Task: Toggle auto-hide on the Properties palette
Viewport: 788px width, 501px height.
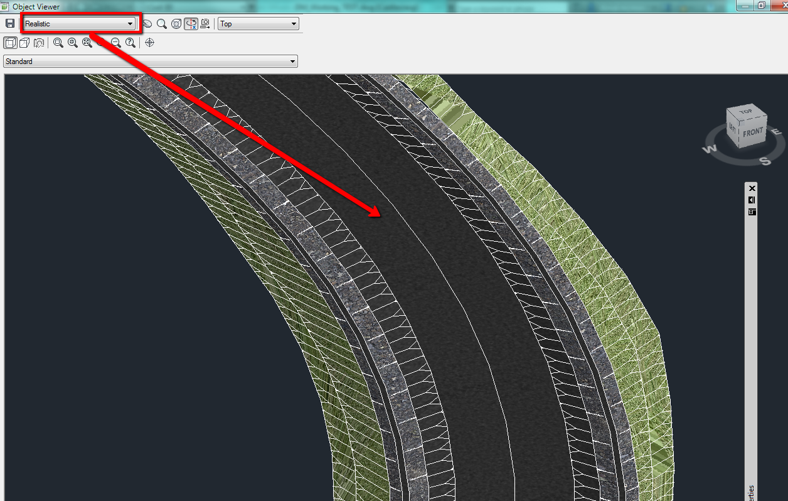Action: 752,200
